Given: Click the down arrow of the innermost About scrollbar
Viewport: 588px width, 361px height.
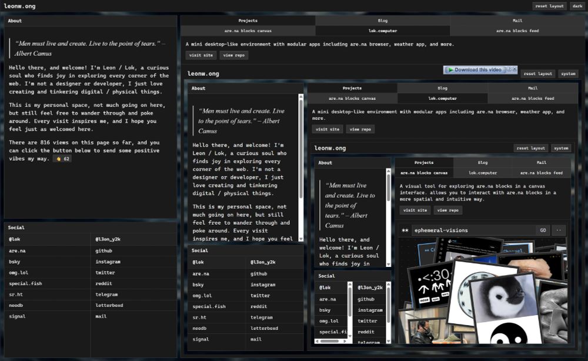Looking at the screenshot, I should pos(389,265).
